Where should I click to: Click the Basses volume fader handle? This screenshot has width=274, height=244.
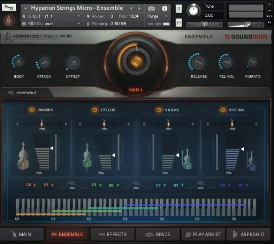pos(52,148)
